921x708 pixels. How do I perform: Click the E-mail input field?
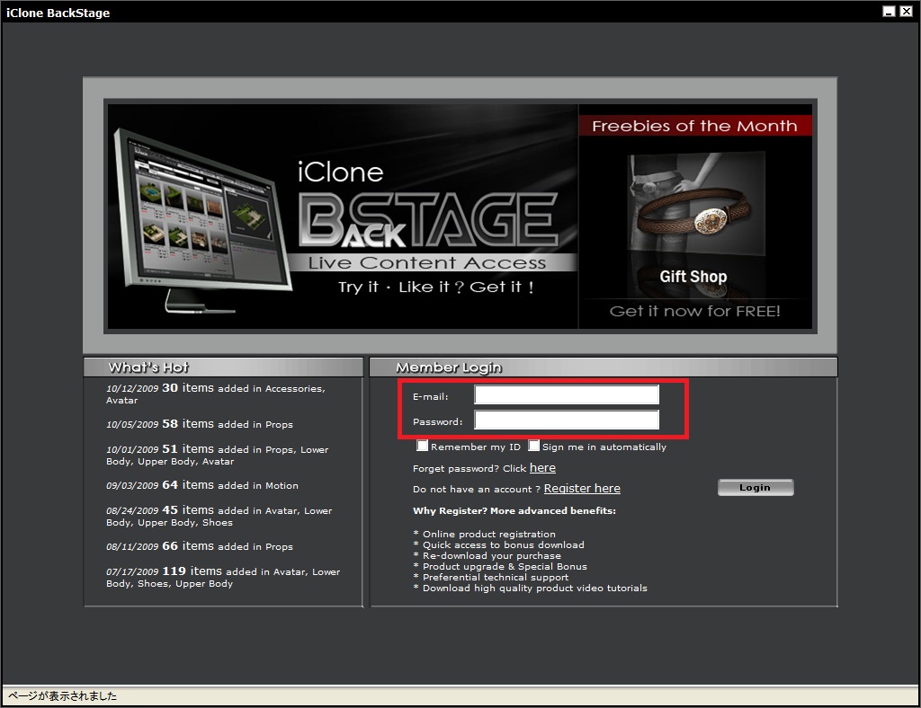click(567, 394)
